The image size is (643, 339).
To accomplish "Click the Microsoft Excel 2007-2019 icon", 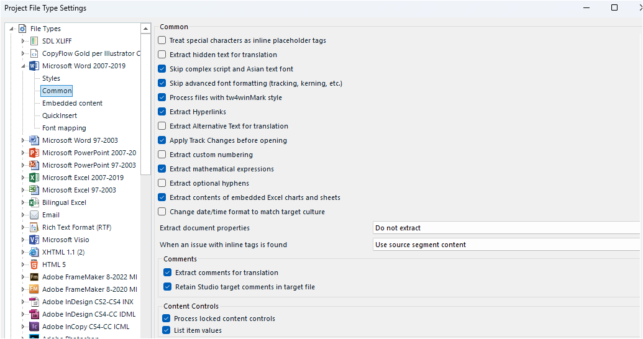I will [x=34, y=178].
